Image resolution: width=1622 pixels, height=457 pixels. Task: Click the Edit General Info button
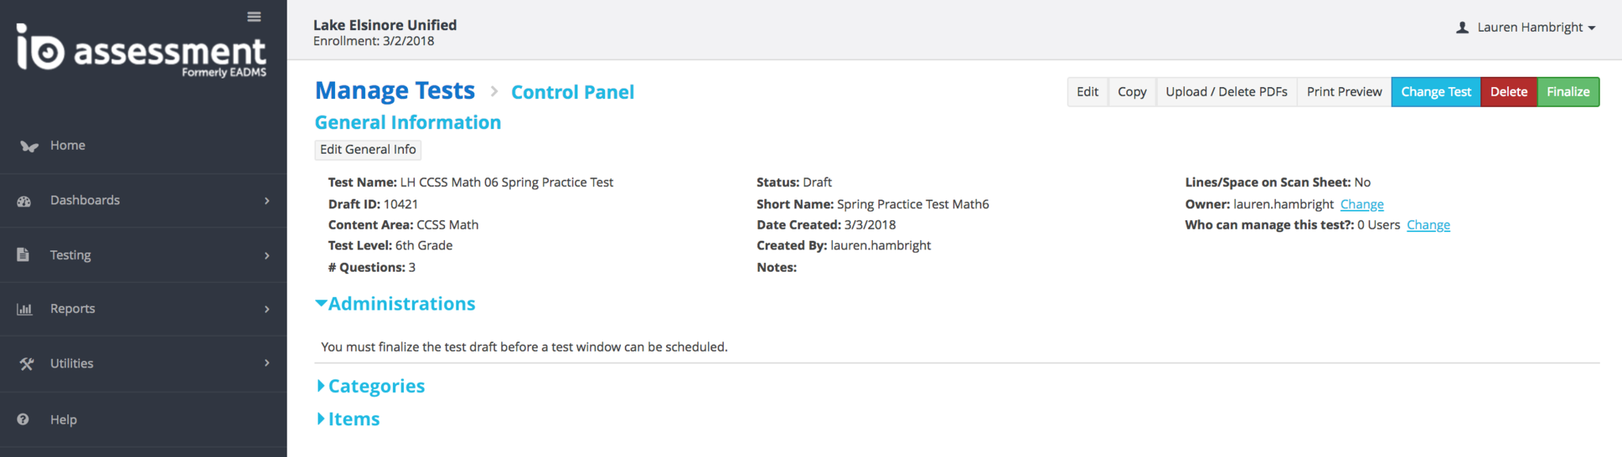coord(367,150)
